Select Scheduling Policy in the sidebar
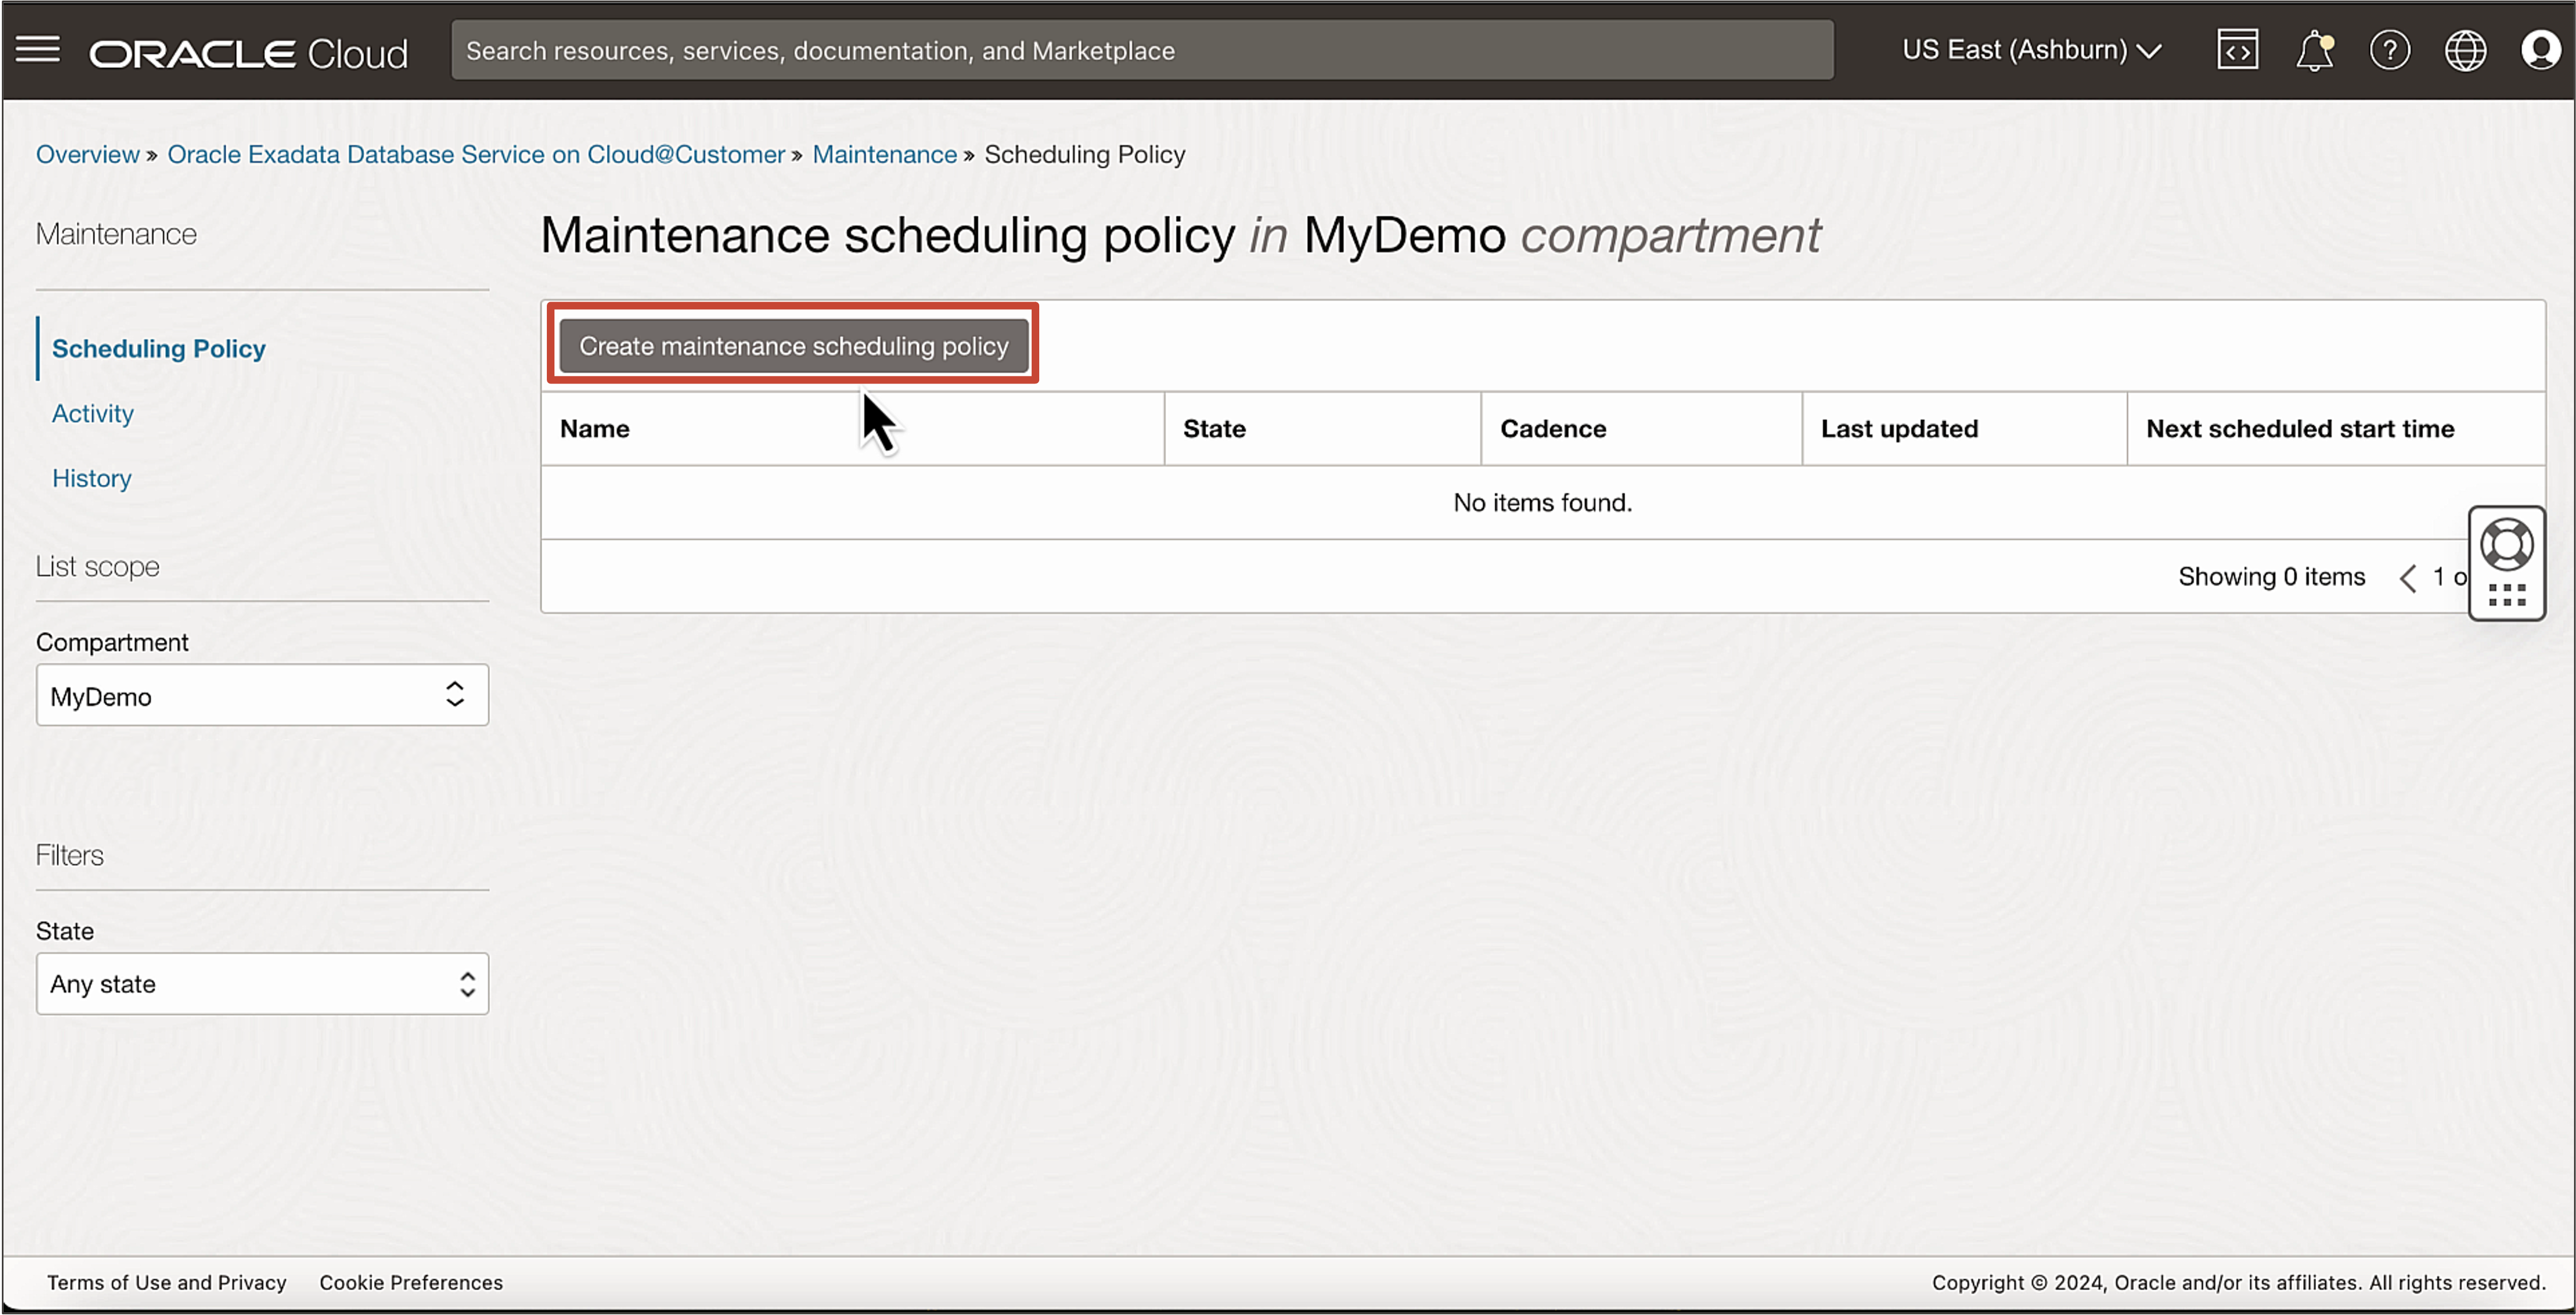 pos(158,348)
